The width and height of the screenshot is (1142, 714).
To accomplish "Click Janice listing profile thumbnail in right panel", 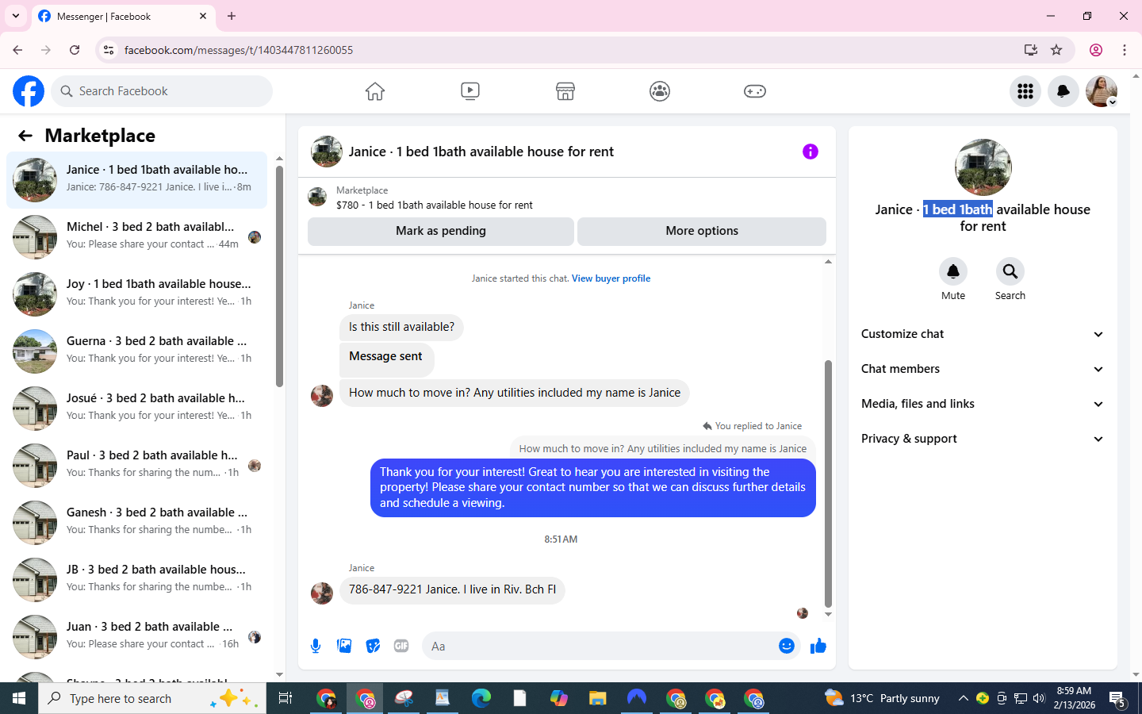I will (x=983, y=167).
